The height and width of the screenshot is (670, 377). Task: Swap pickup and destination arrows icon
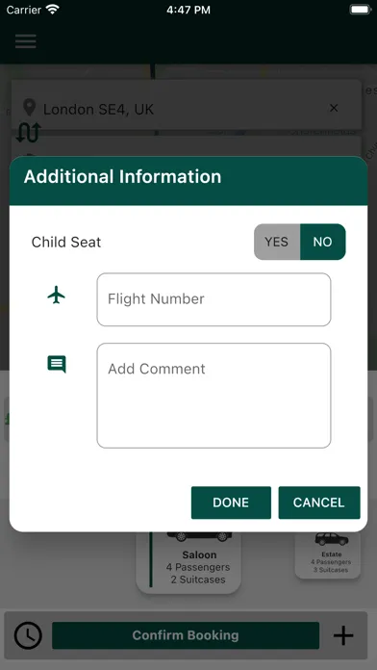[x=28, y=132]
